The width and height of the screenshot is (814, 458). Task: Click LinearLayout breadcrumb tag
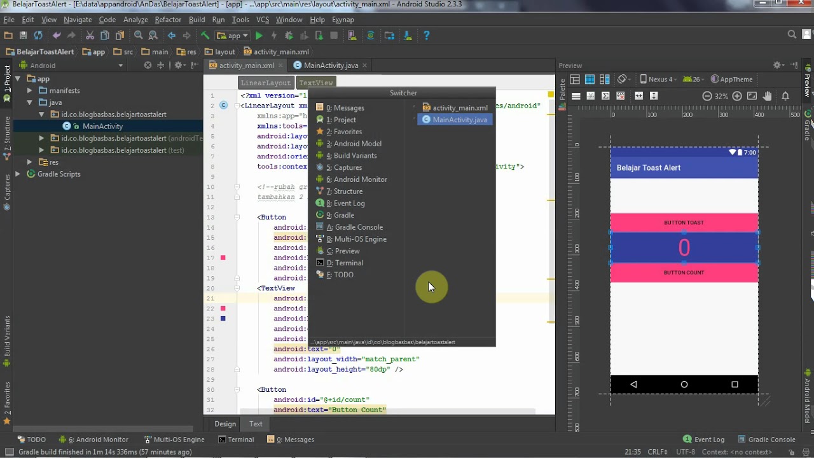tap(266, 83)
